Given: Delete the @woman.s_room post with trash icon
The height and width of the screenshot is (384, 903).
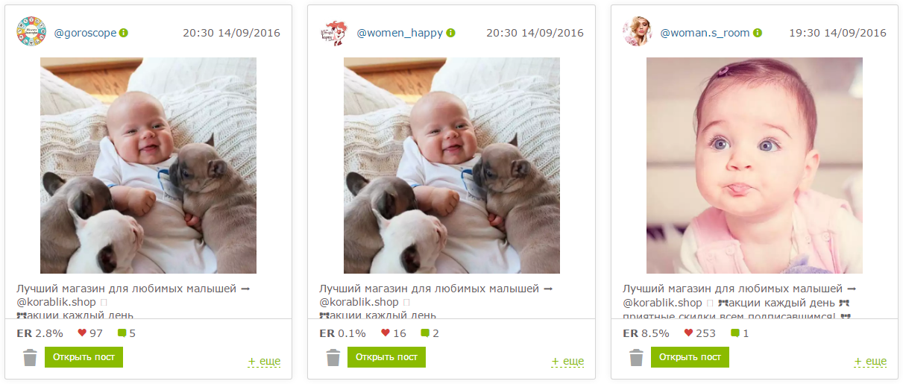Looking at the screenshot, I should point(636,358).
